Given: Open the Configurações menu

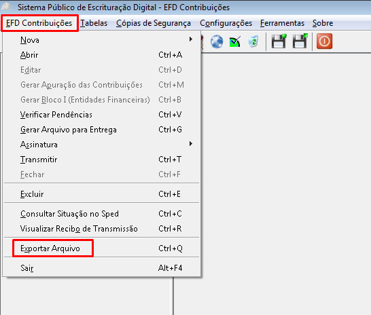Looking at the screenshot, I should click(226, 23).
